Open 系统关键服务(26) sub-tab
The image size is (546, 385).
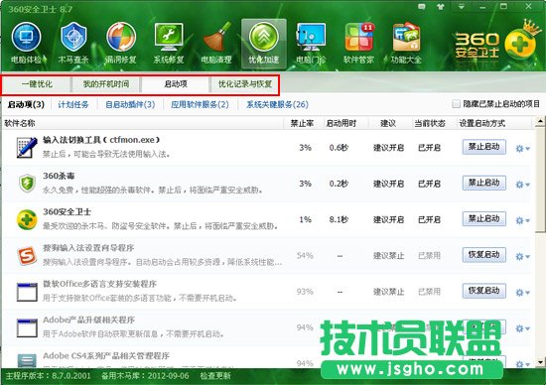[x=277, y=104]
